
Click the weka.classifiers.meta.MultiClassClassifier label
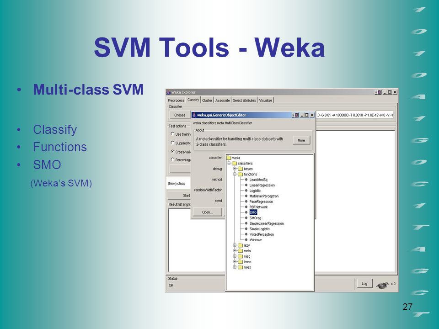(222, 123)
